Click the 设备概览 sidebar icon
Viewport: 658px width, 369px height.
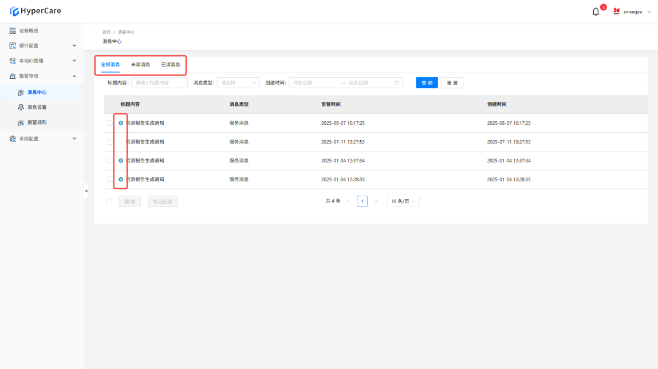pos(13,31)
